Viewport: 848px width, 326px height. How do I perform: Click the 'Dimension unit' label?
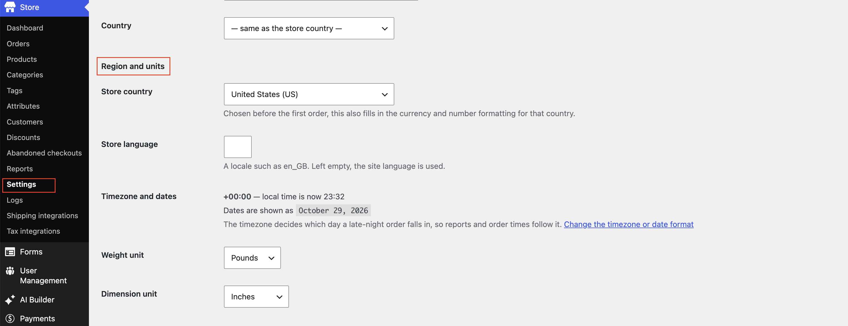click(129, 294)
